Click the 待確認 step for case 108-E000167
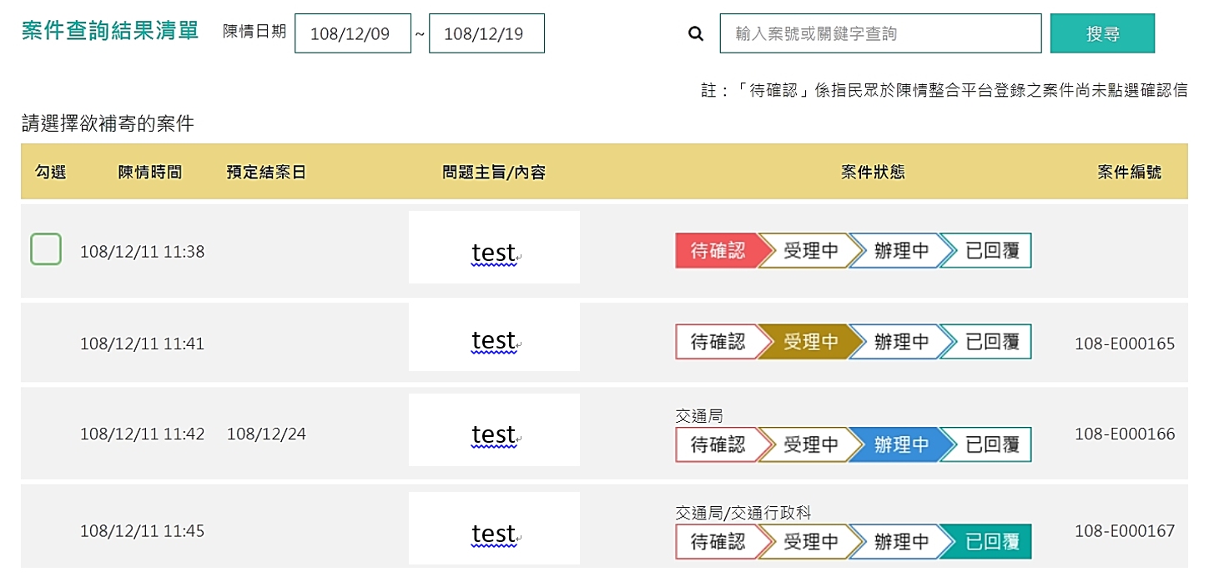This screenshot has width=1209, height=577. (717, 542)
